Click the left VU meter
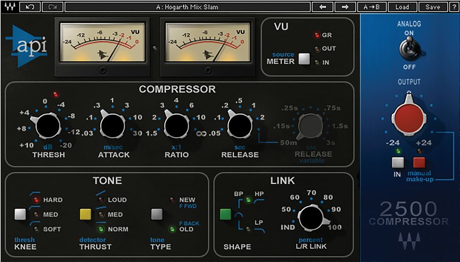The height and width of the screenshot is (262, 460). (x=102, y=42)
